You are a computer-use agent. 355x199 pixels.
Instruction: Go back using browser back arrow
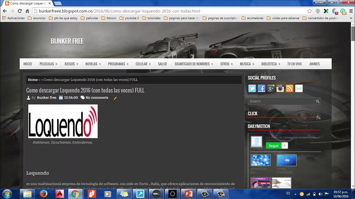[x=5, y=11]
